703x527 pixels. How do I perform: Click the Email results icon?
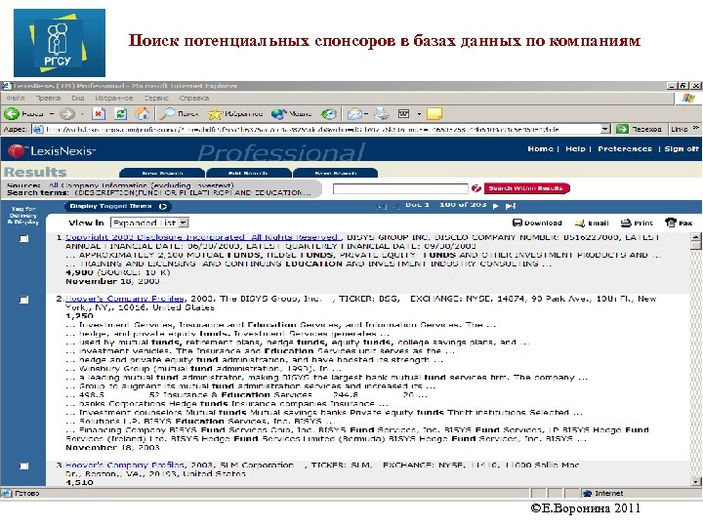(x=580, y=223)
